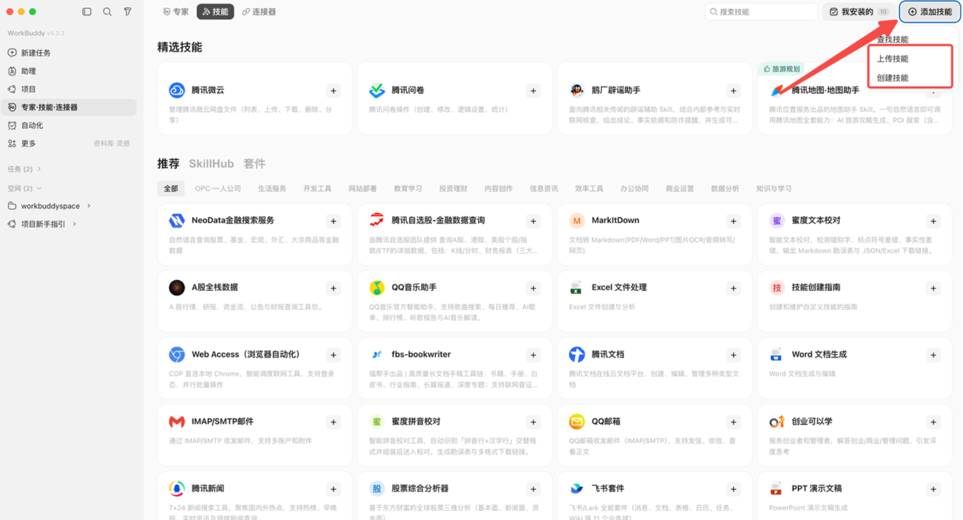Click the 腾讯自选股 red chart icon
The image size is (963, 520).
(377, 221)
